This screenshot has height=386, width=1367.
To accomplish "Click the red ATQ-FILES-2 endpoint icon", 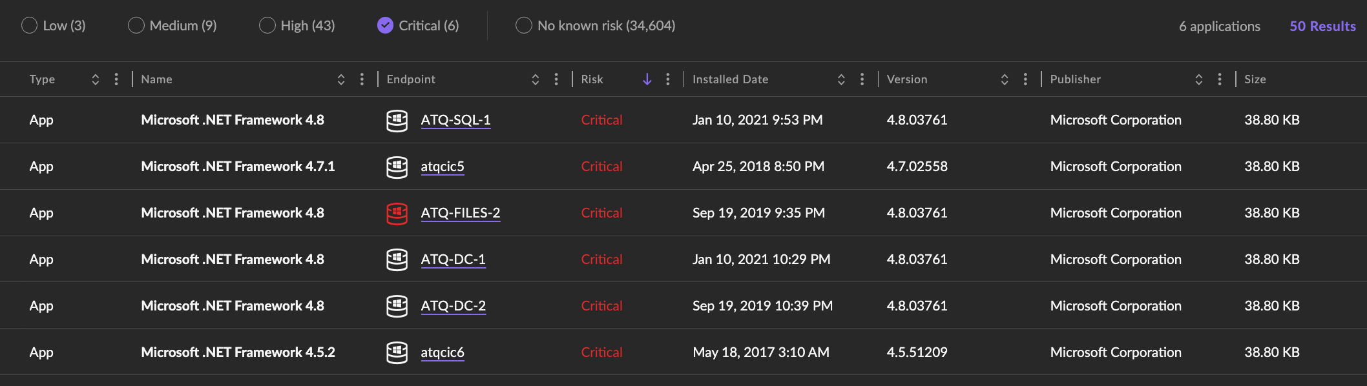I will 397,213.
